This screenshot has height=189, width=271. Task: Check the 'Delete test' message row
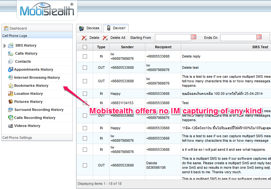[x=85, y=67]
